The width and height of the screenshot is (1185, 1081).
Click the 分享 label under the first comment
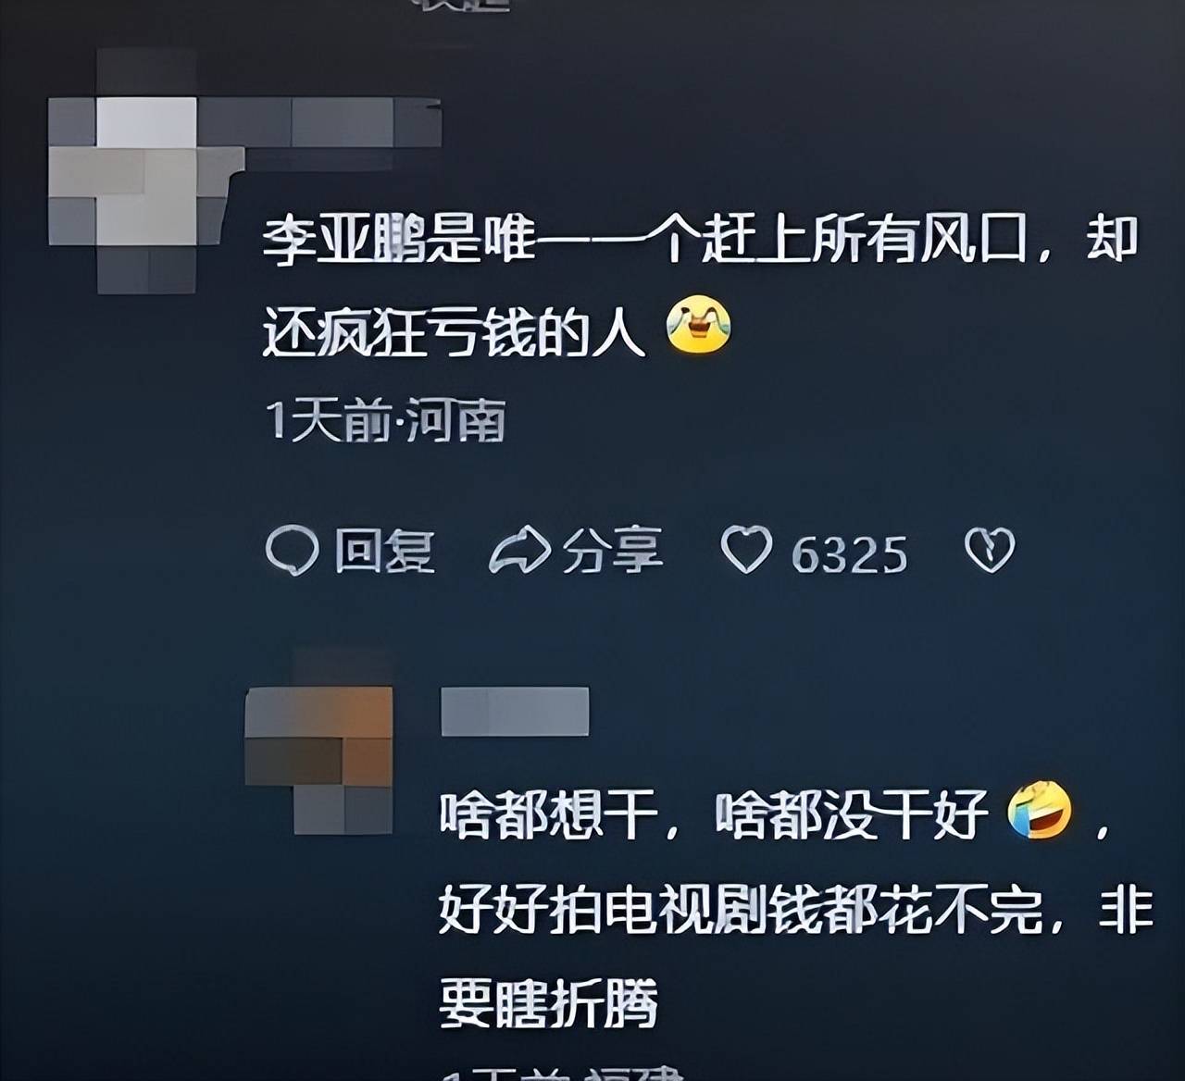pyautogui.click(x=612, y=551)
